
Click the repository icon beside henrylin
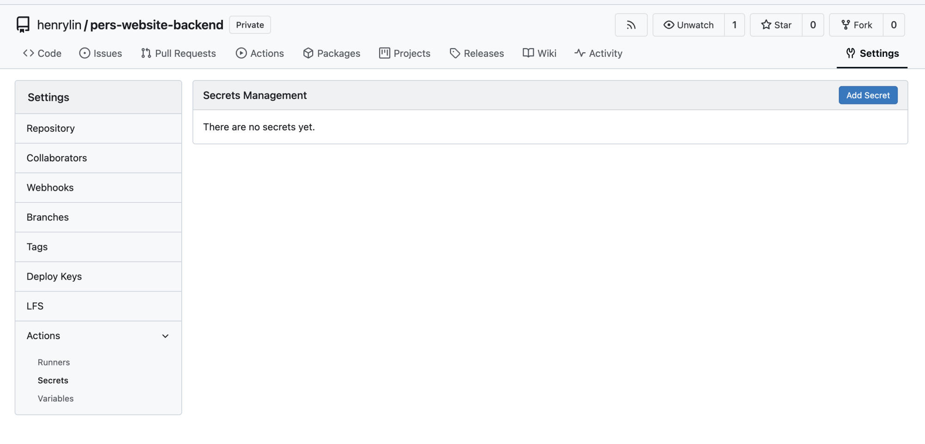point(23,24)
